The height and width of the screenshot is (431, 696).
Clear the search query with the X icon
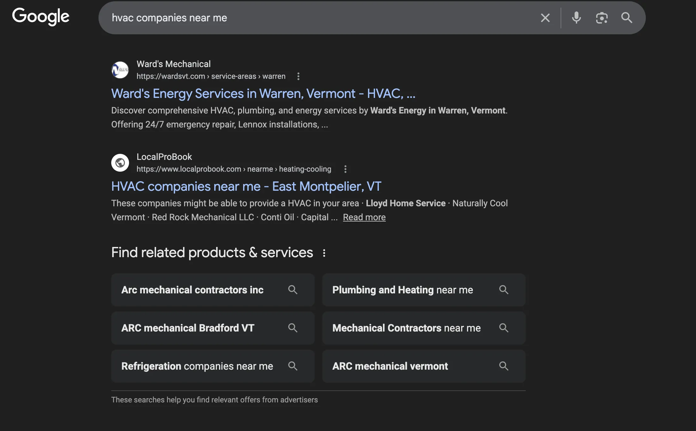pos(545,18)
